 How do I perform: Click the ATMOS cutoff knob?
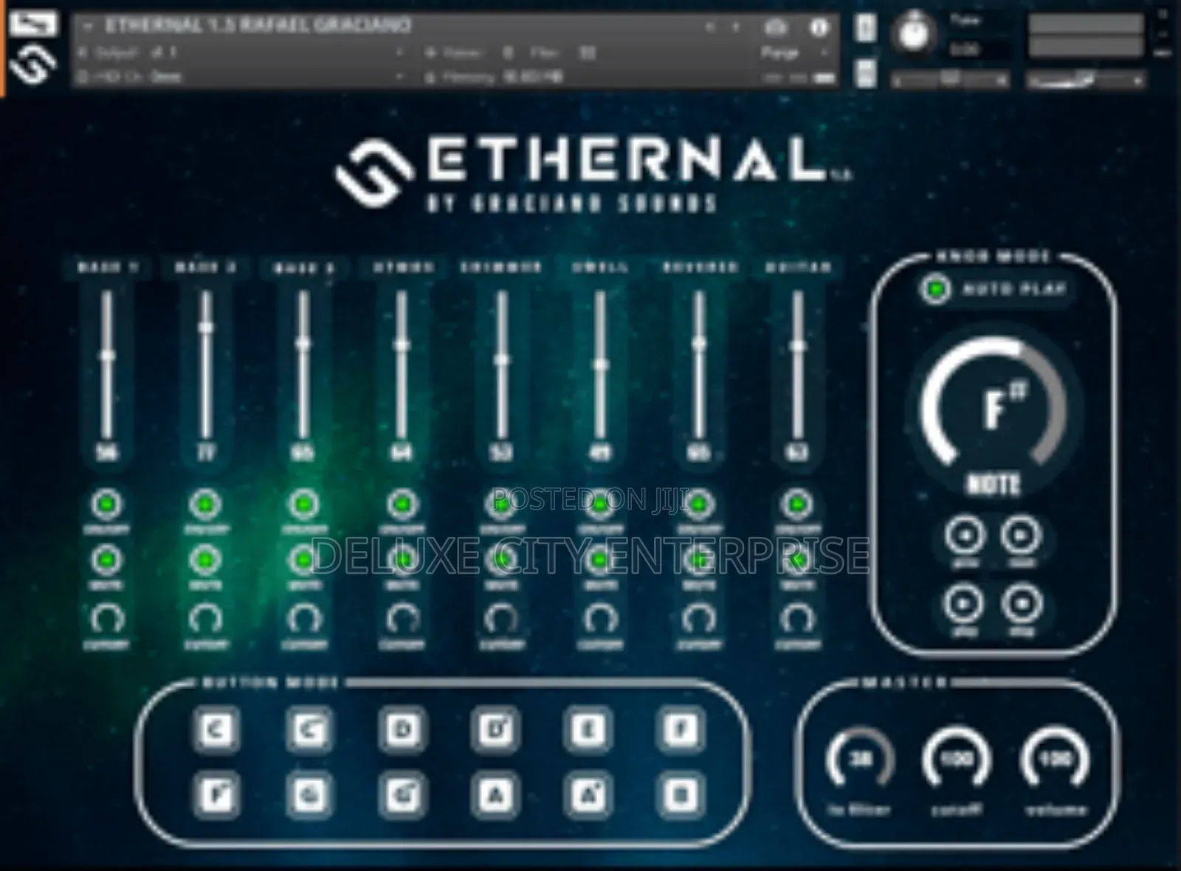point(402,618)
